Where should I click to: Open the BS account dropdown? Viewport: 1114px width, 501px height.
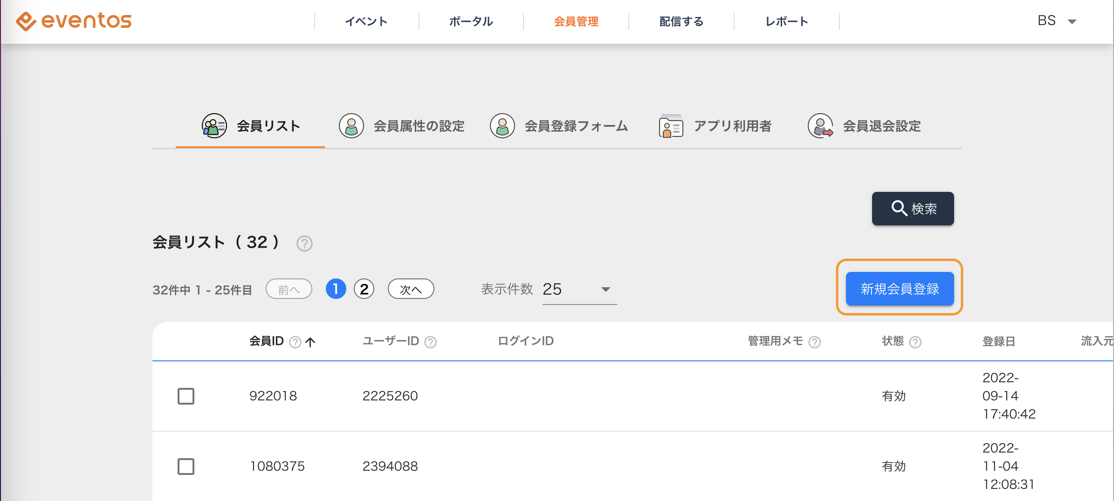pyautogui.click(x=1057, y=21)
